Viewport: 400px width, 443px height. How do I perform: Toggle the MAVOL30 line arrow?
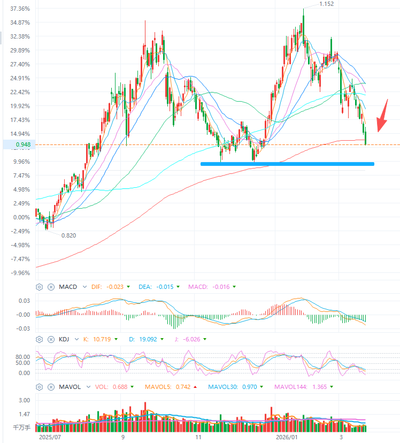261,387
